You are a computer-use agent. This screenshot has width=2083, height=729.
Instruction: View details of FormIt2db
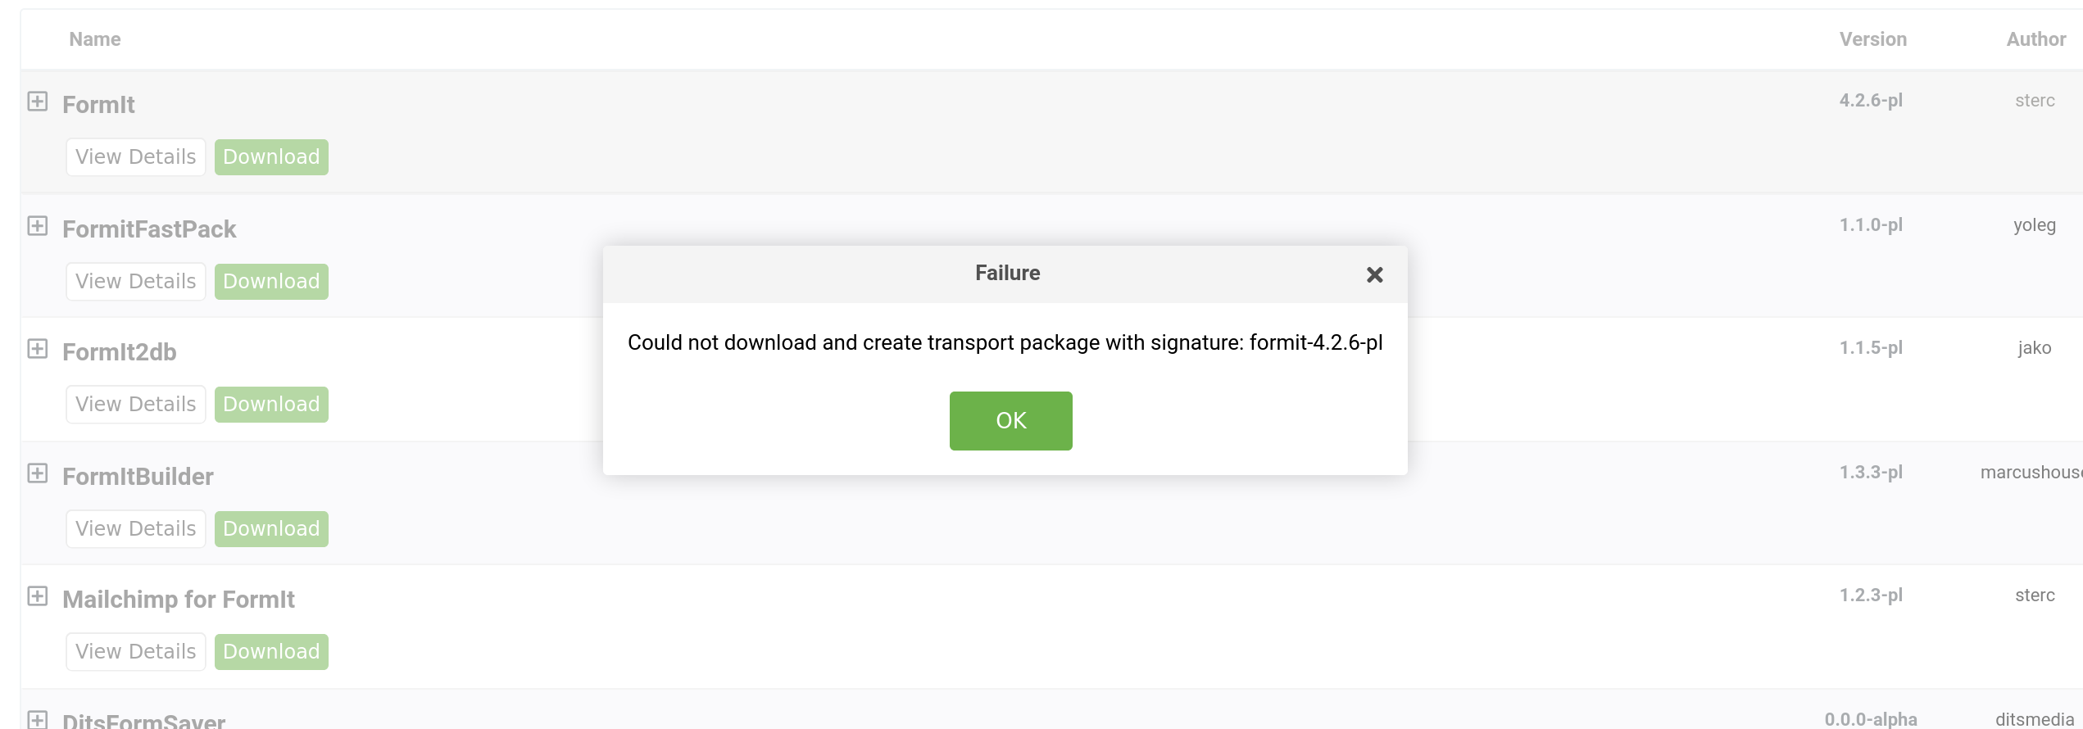[x=135, y=404]
